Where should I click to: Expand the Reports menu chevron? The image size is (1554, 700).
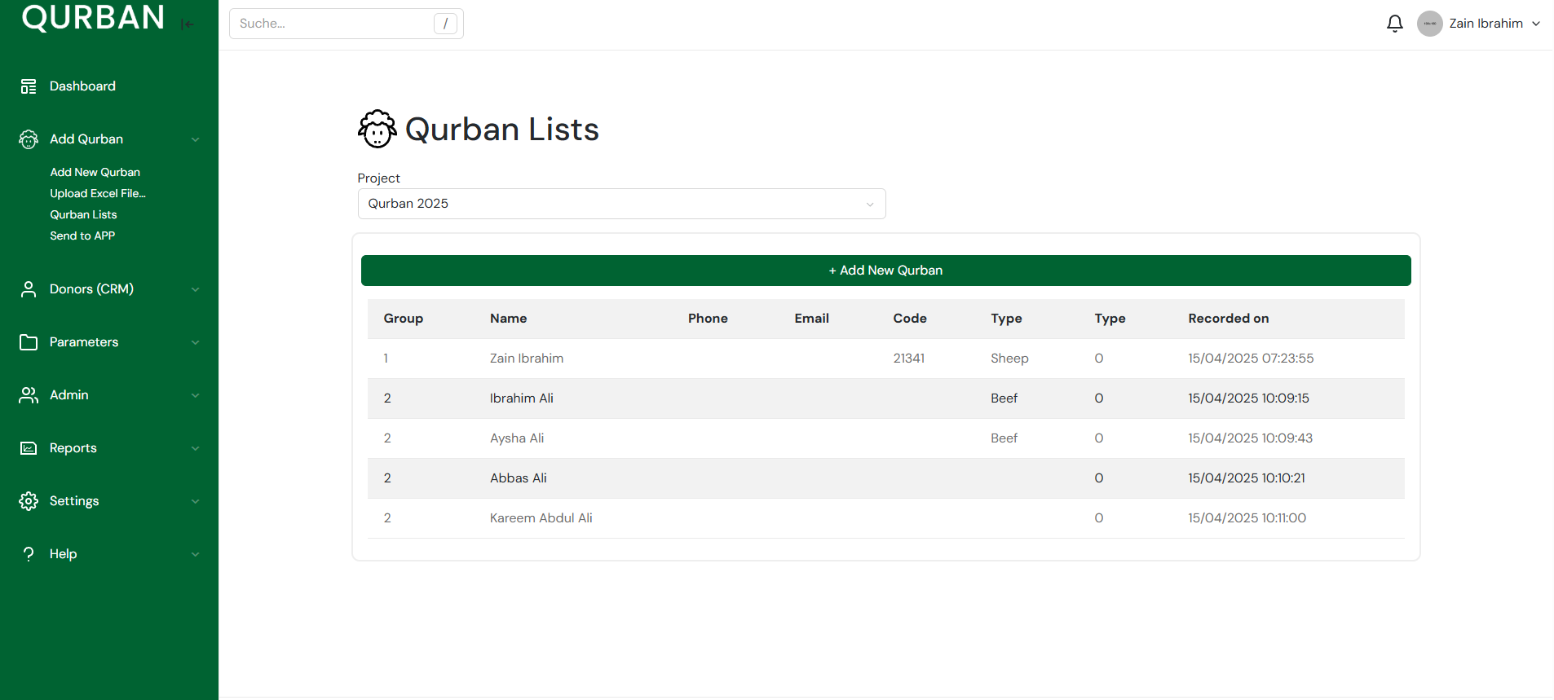pos(195,448)
